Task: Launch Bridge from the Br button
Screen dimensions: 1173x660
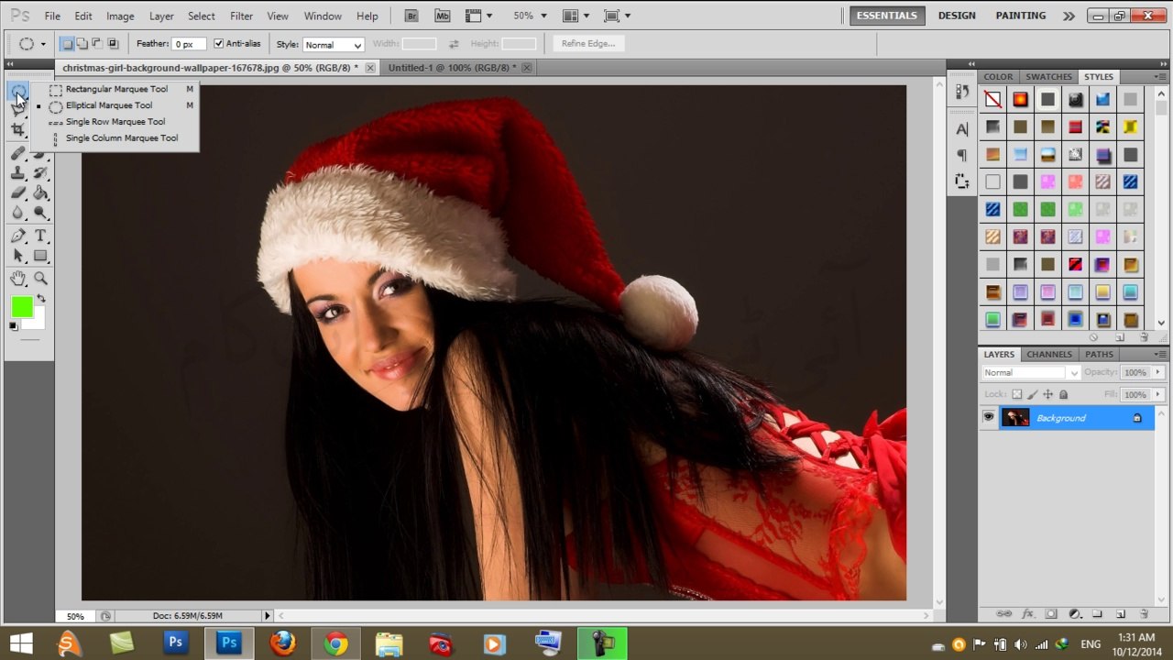Action: [411, 16]
